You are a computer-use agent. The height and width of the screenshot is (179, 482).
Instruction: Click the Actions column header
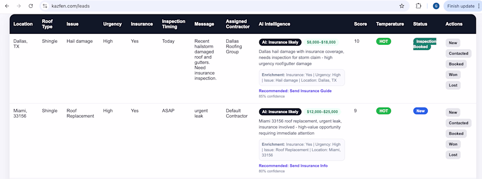point(454,24)
